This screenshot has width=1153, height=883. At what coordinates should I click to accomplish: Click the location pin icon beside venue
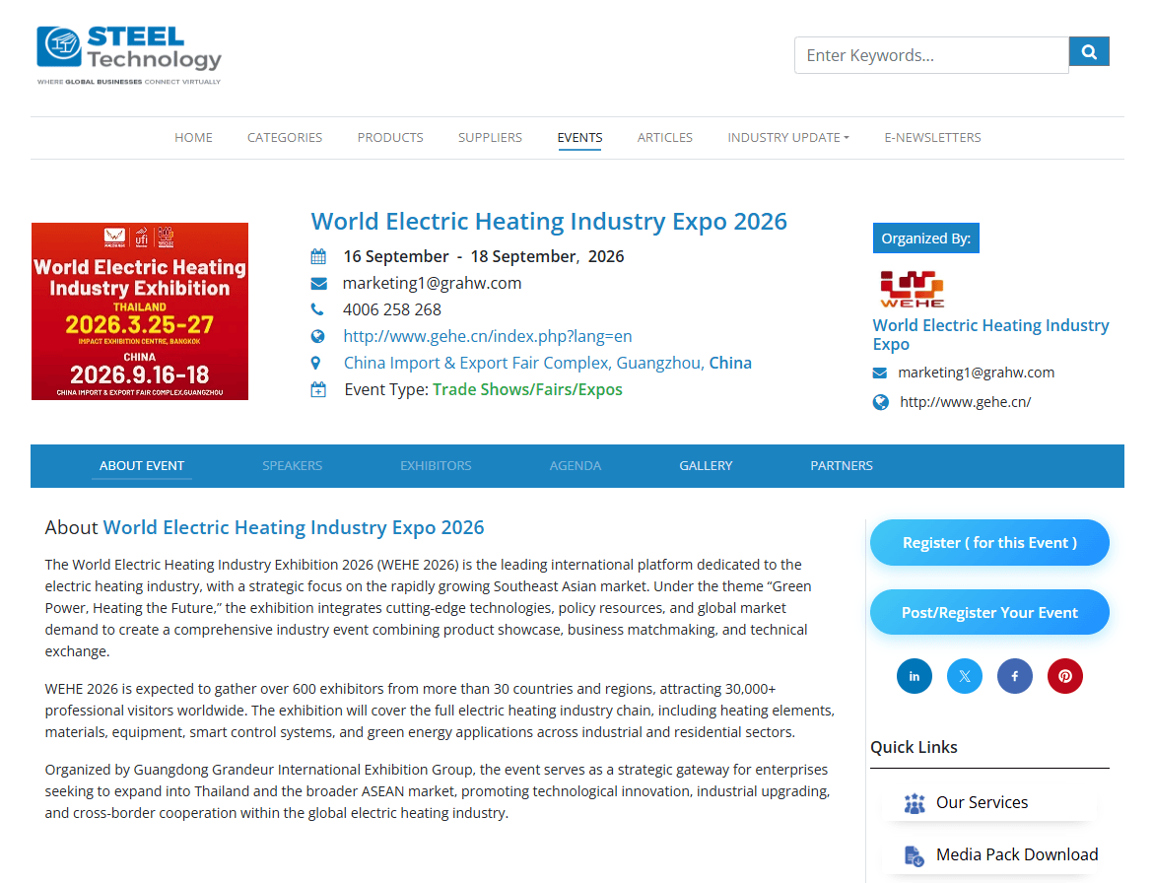click(x=315, y=364)
